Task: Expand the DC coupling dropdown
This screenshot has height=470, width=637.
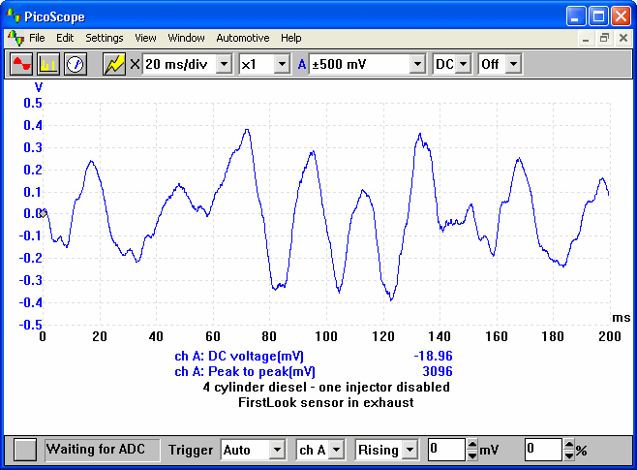Action: pyautogui.click(x=463, y=64)
